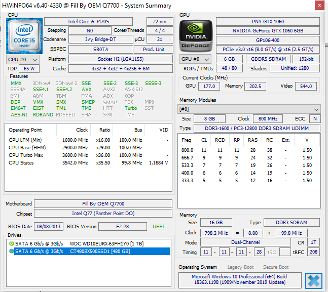
Task: Click the ECC N value
Action: coord(315,118)
